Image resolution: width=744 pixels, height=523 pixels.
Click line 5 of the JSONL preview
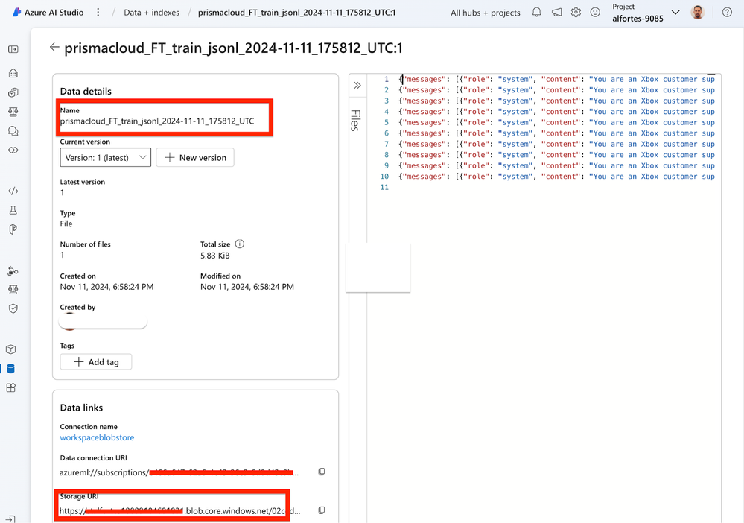pyautogui.click(x=557, y=122)
